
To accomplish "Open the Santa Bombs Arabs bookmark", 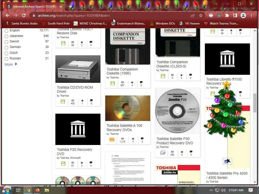I will (22, 23).
